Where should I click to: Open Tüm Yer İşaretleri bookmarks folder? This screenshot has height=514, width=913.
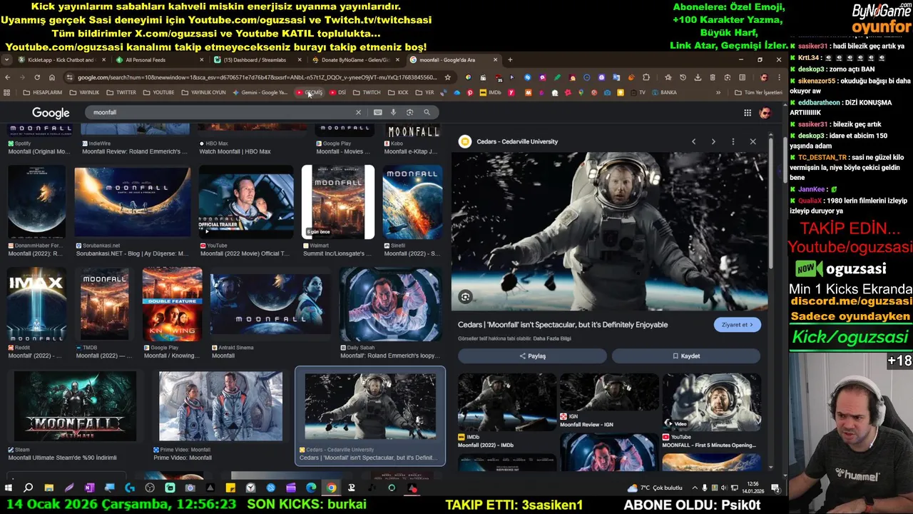pos(758,92)
